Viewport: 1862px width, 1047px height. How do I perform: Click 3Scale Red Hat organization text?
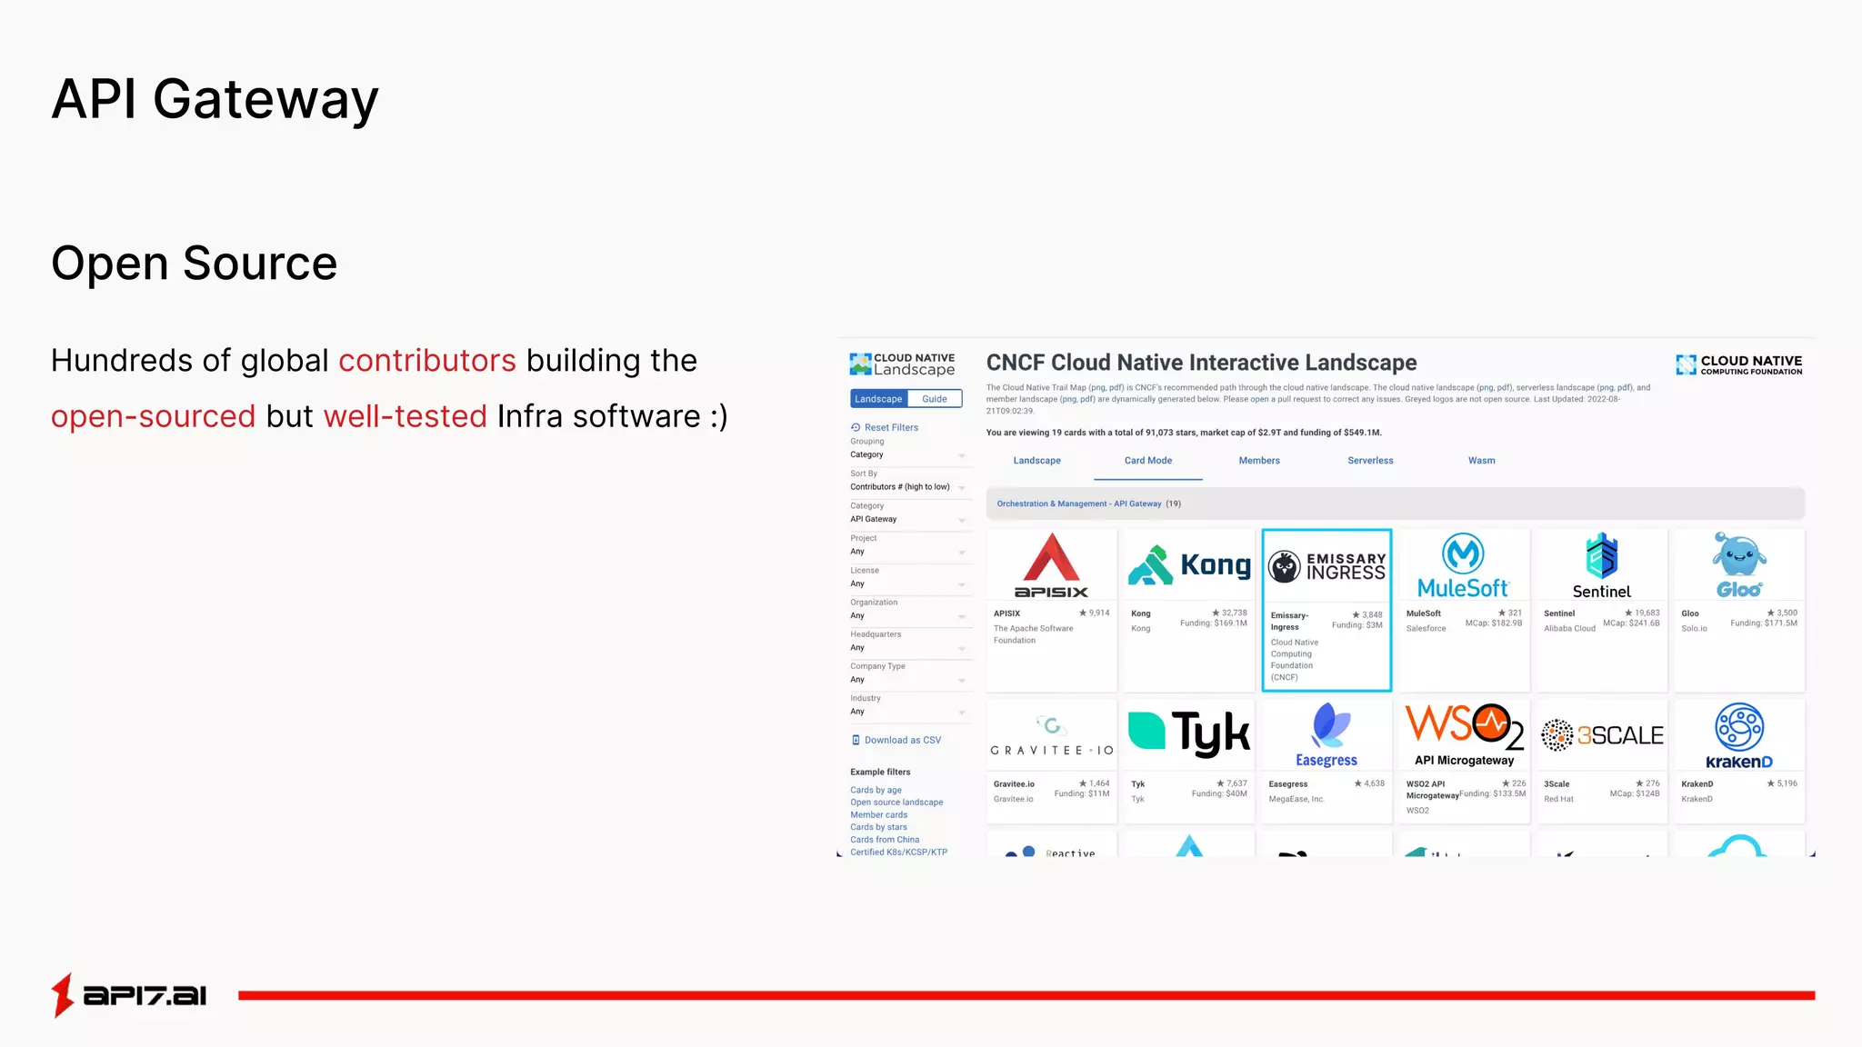(1558, 800)
